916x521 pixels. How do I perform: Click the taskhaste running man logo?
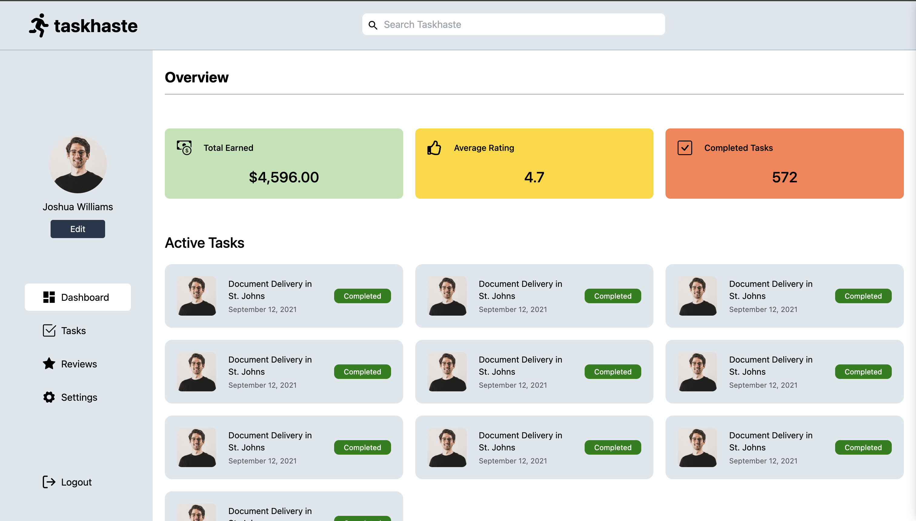point(39,25)
